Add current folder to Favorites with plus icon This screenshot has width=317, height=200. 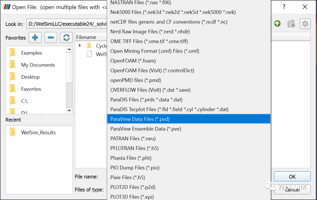(x=35, y=37)
